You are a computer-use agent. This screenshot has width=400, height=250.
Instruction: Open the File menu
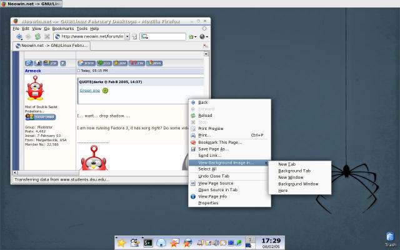(16, 29)
